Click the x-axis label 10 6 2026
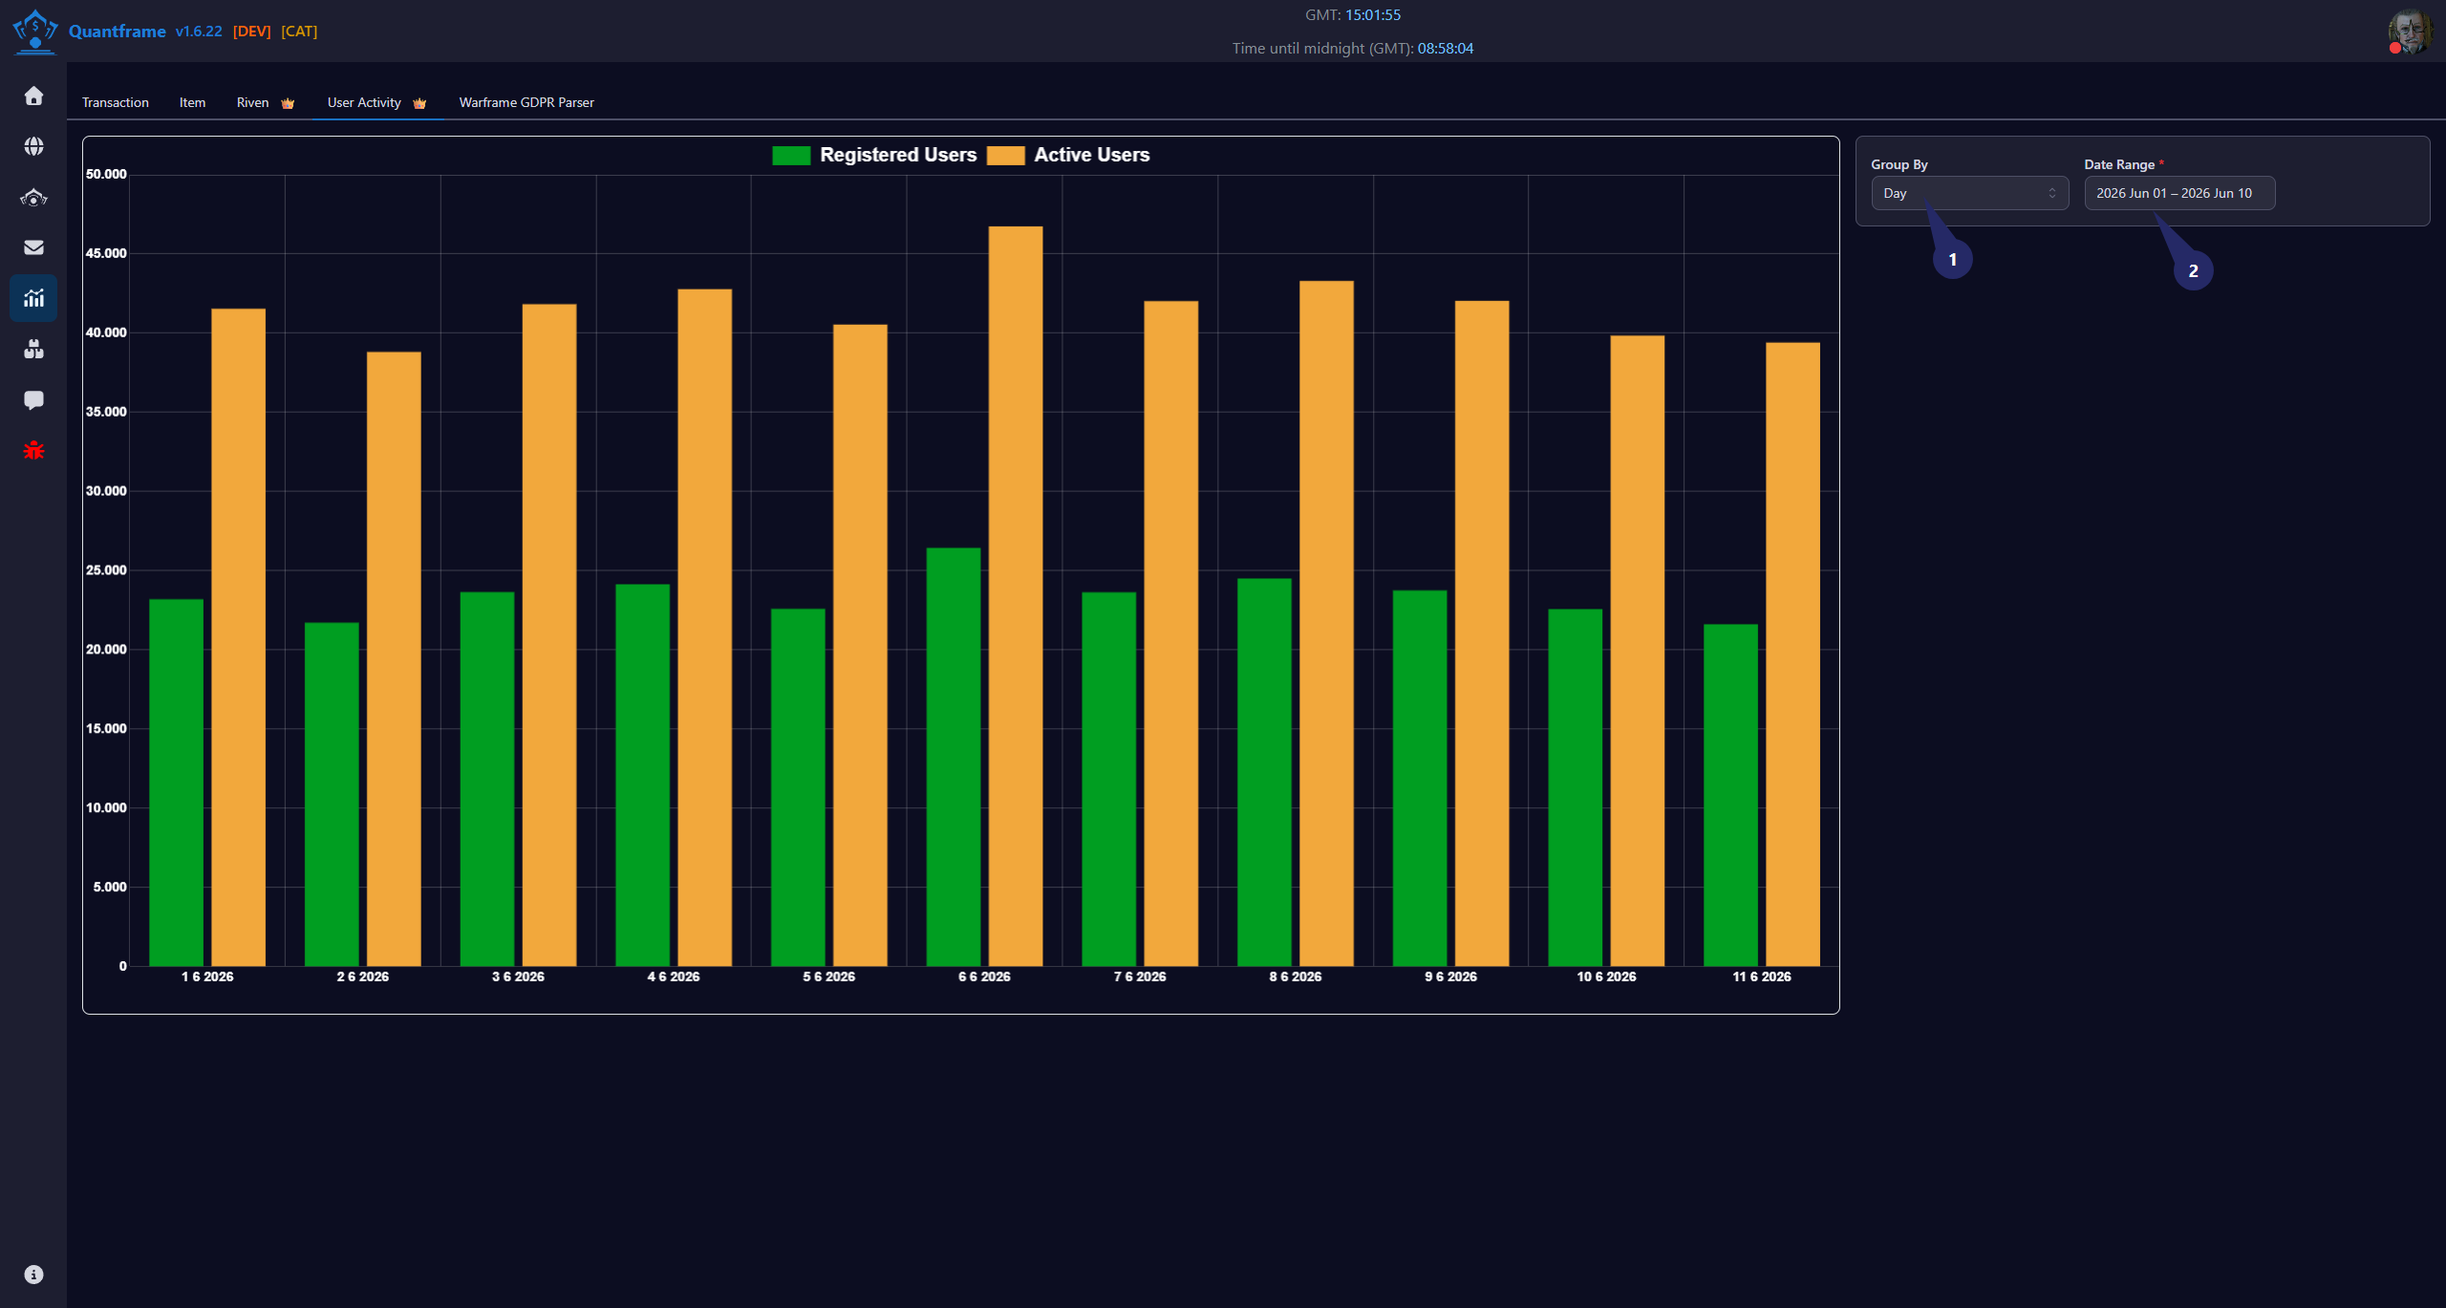The width and height of the screenshot is (2446, 1308). [x=1606, y=976]
